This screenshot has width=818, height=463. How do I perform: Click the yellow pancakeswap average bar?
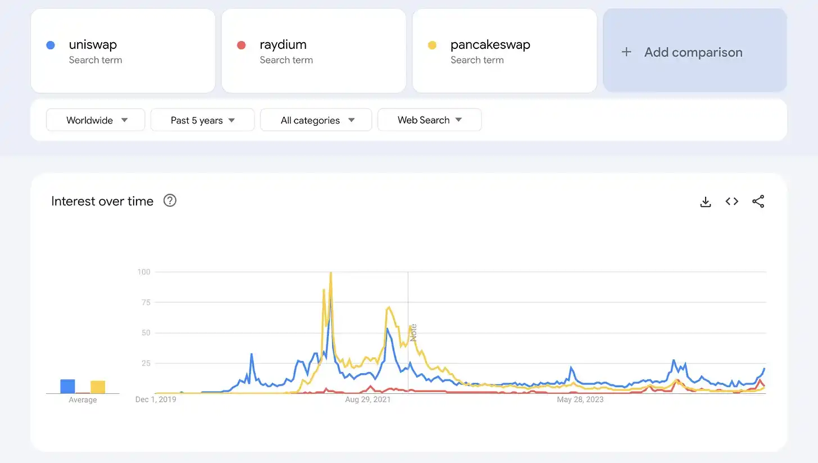coord(98,387)
